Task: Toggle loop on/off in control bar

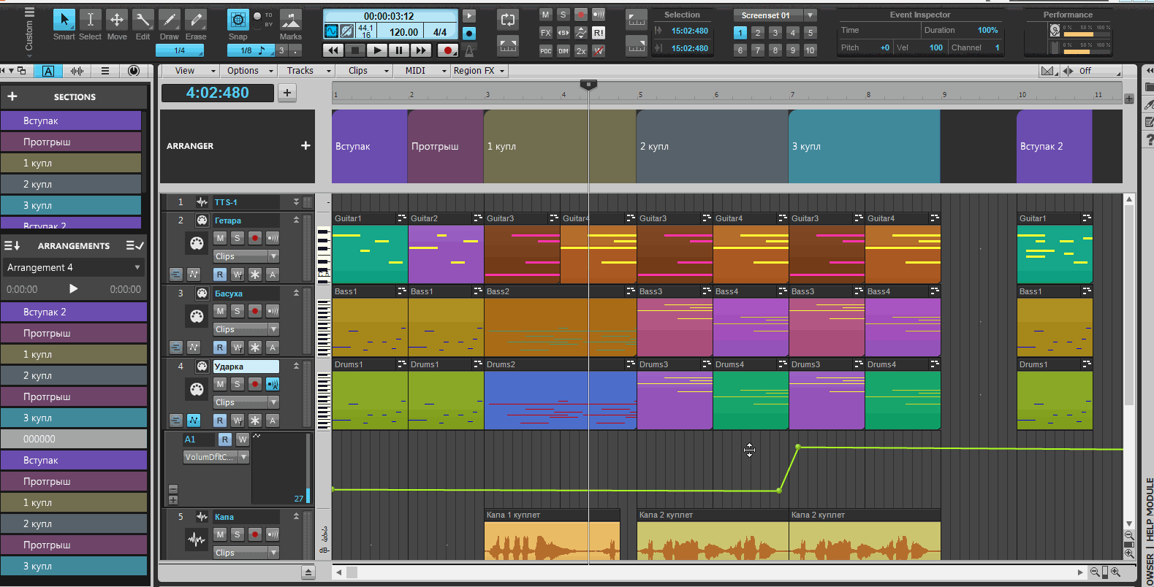Action: (507, 20)
